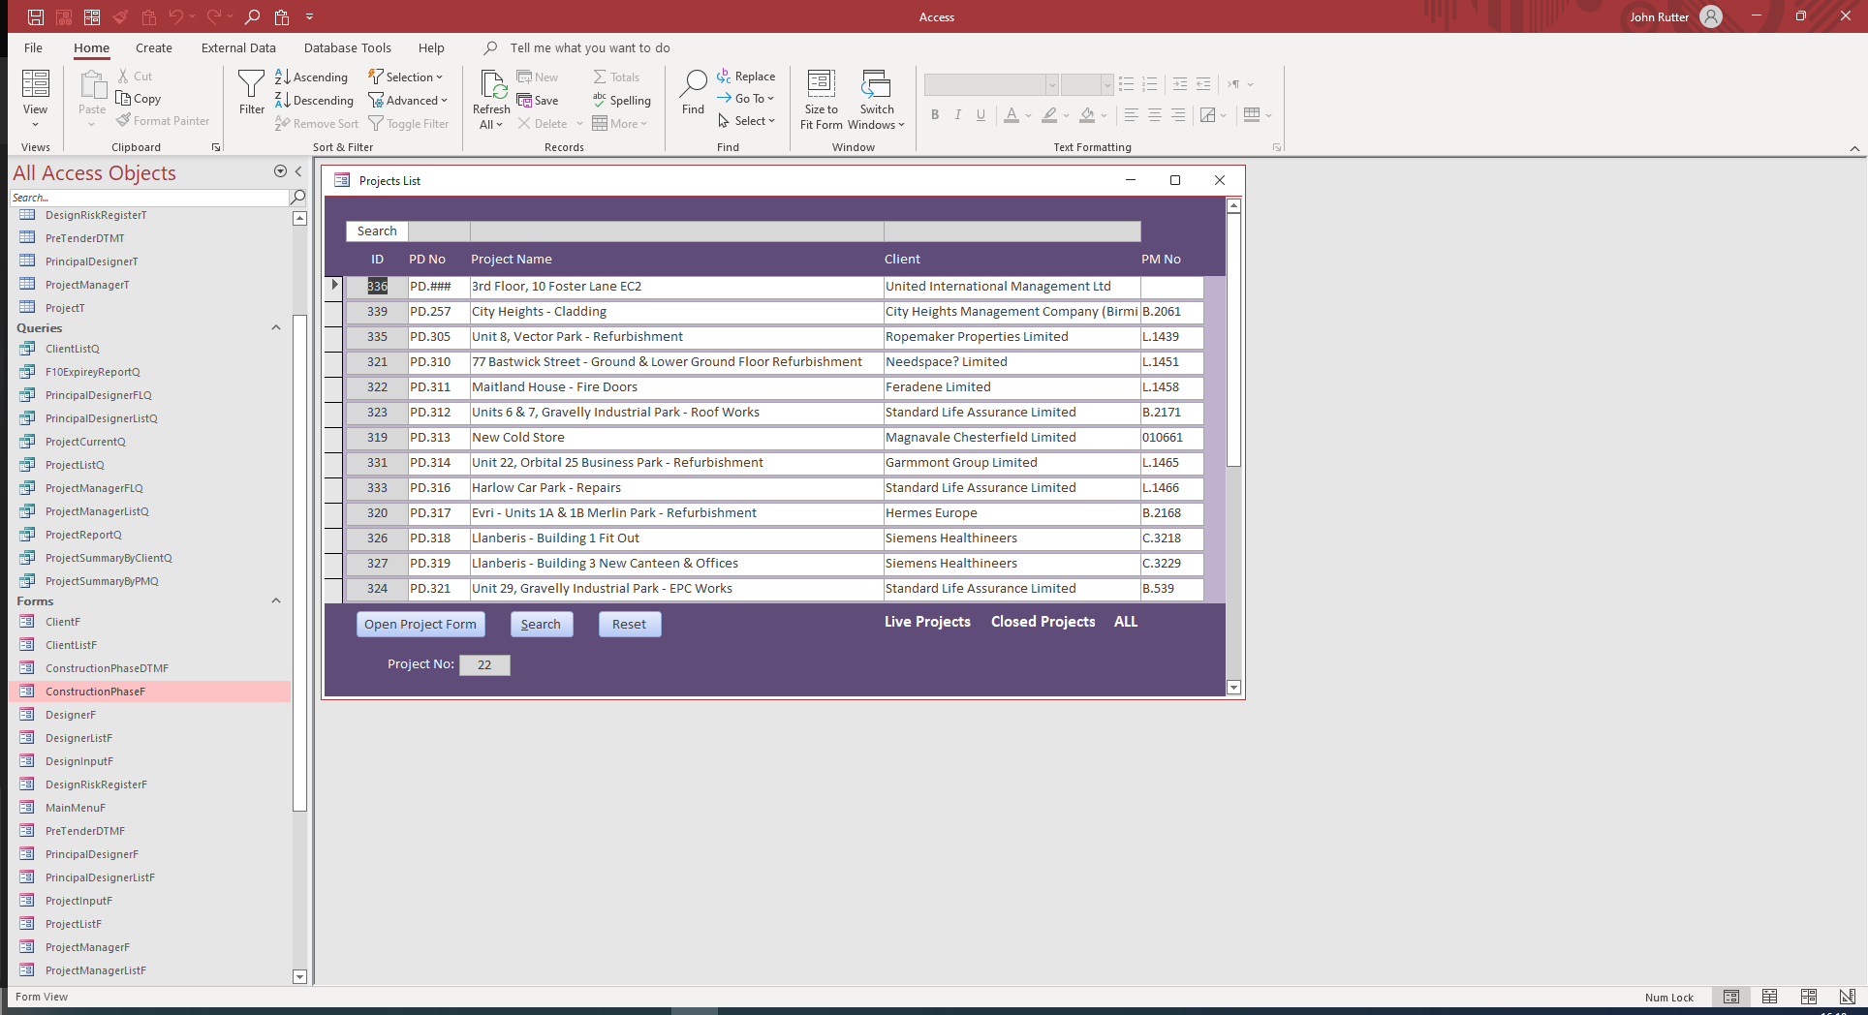
Task: Click the Replace icon
Action: [x=724, y=76]
